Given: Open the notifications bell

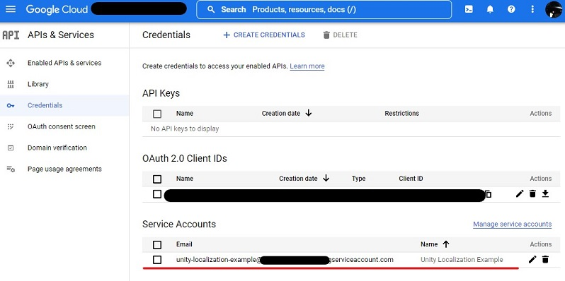Looking at the screenshot, I should click(x=490, y=9).
